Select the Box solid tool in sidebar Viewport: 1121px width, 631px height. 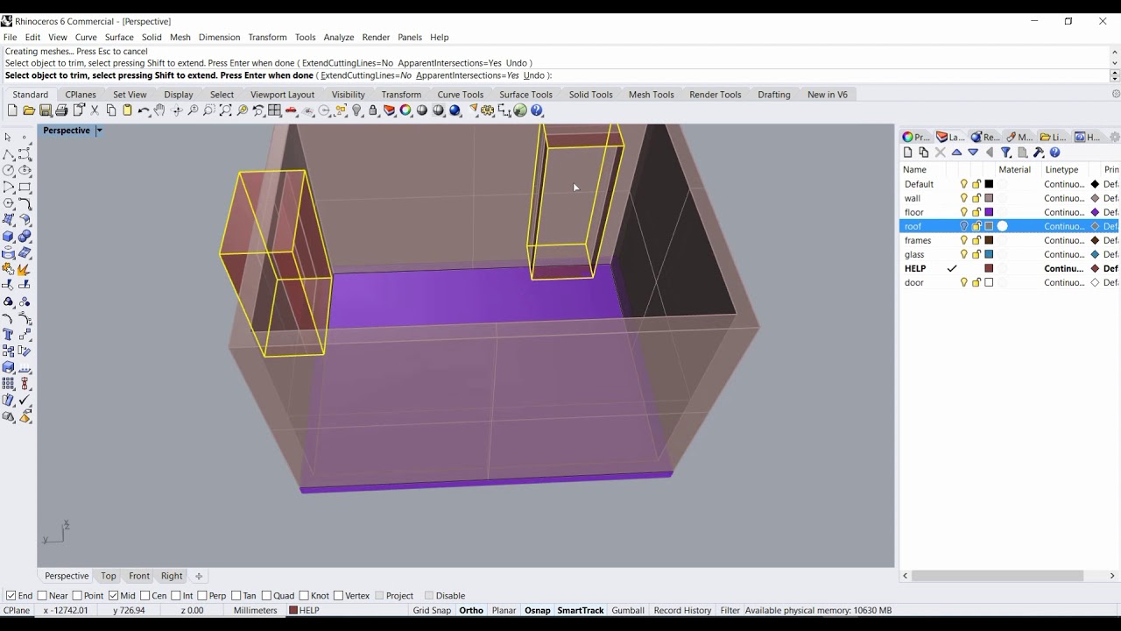(9, 236)
